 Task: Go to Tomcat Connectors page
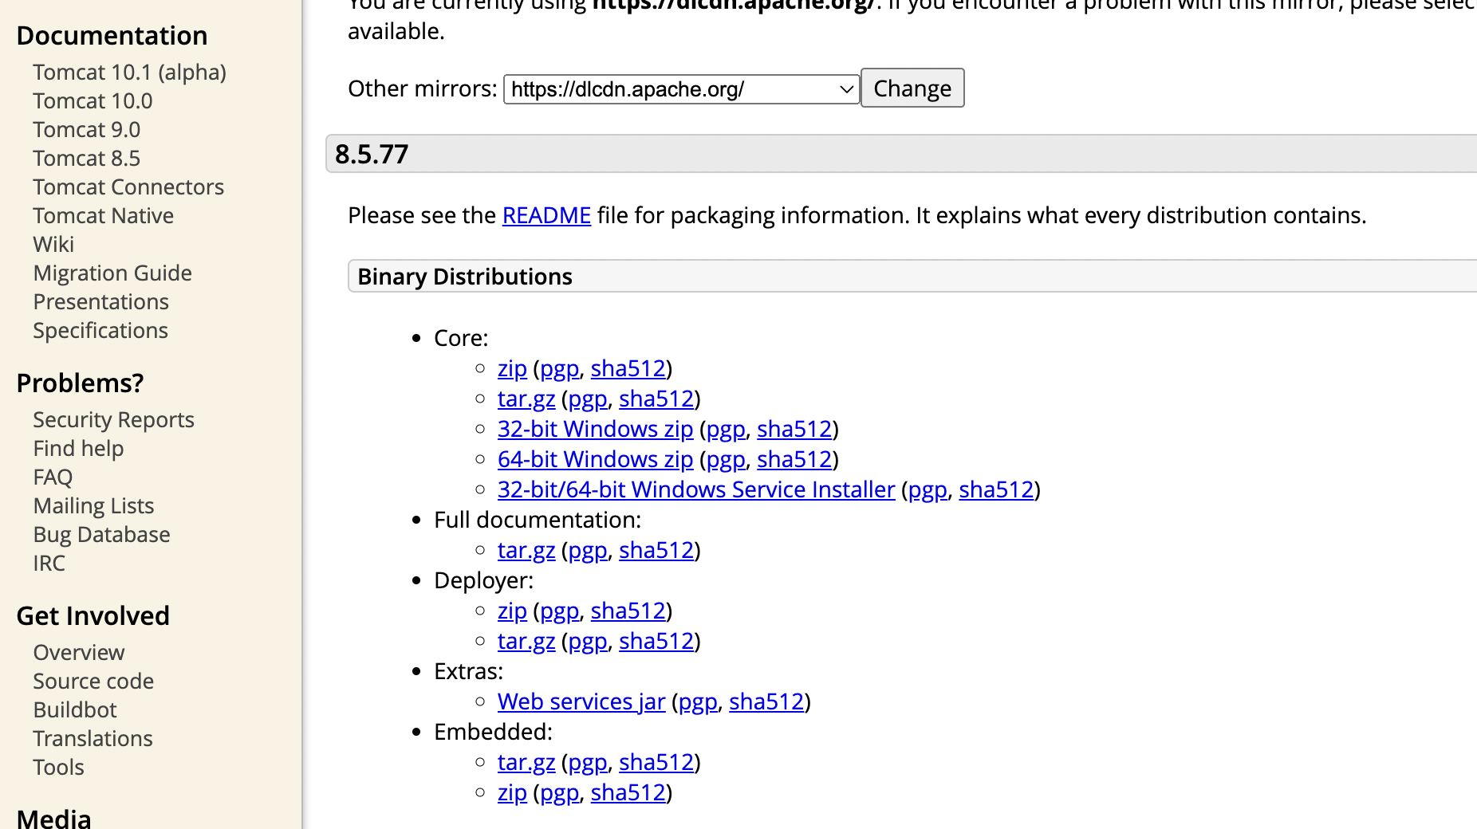128,187
